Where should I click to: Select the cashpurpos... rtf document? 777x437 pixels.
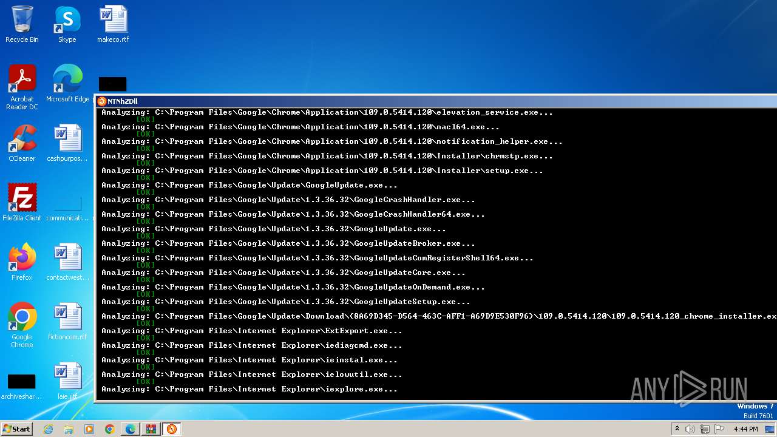click(67, 143)
